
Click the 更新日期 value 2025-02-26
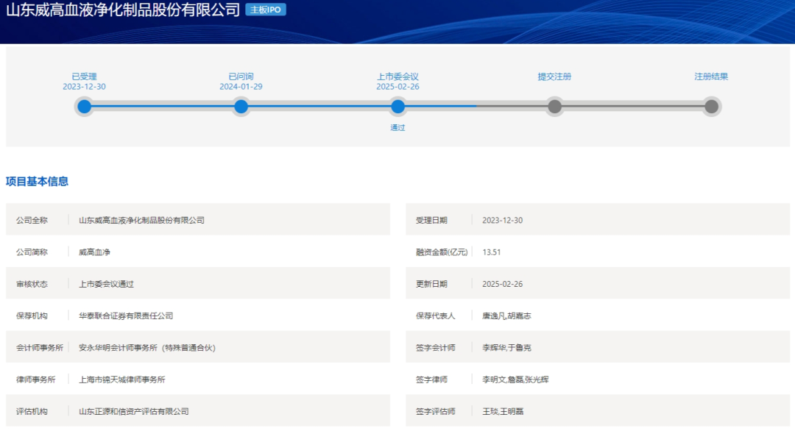coord(503,284)
